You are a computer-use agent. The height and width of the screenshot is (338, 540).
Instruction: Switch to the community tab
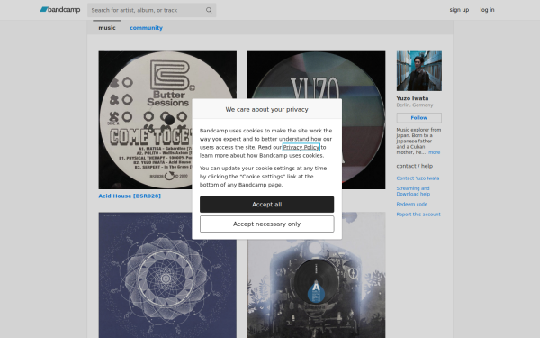(x=146, y=28)
